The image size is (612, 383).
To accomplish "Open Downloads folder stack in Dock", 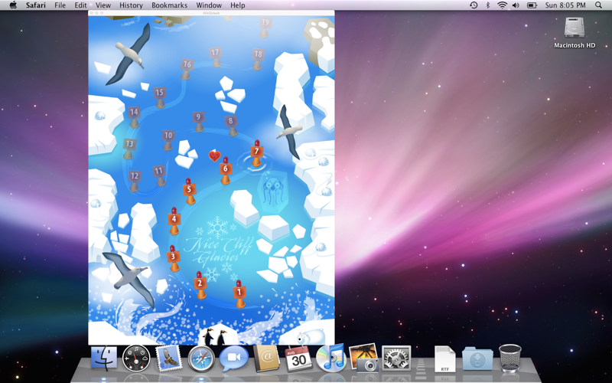I will (477, 358).
